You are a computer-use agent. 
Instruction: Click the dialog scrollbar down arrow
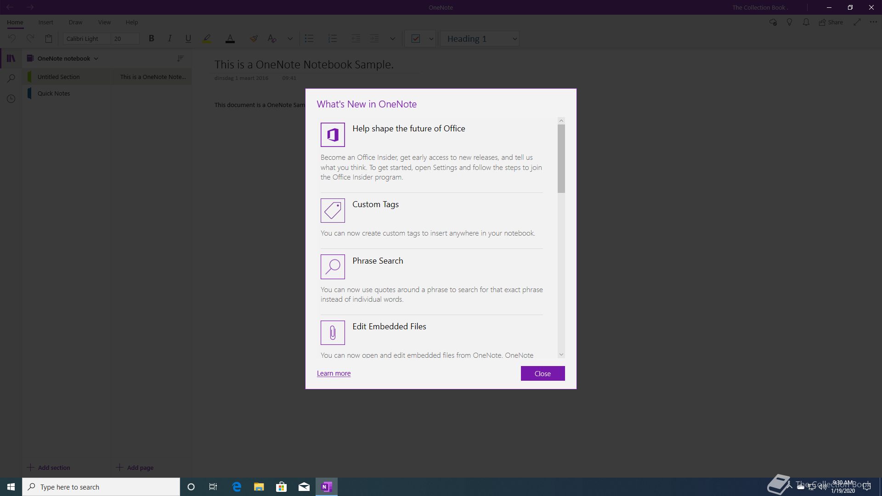tap(561, 355)
